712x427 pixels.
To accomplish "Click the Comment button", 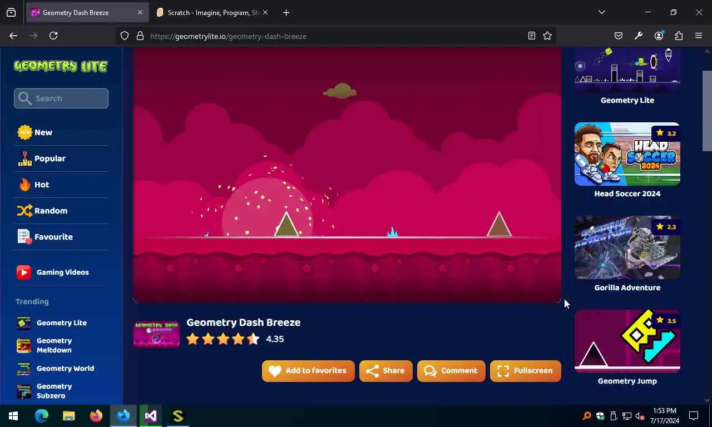I will click(451, 371).
